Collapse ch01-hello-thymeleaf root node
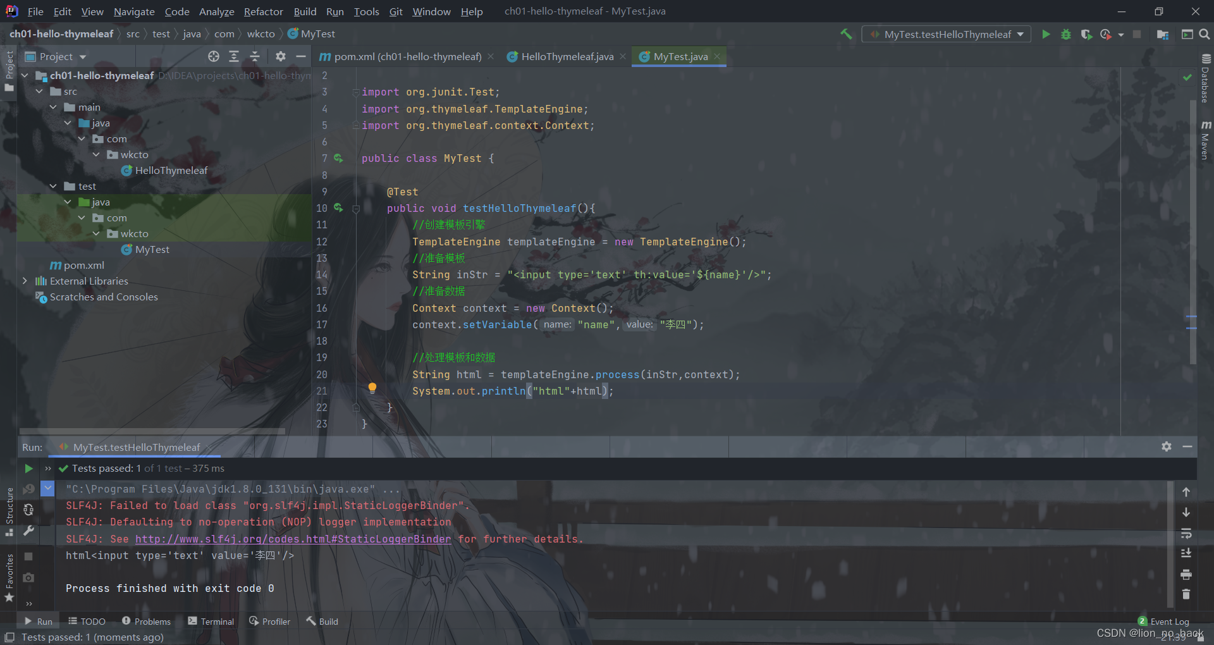Screen dimensions: 1214x645 point(25,75)
